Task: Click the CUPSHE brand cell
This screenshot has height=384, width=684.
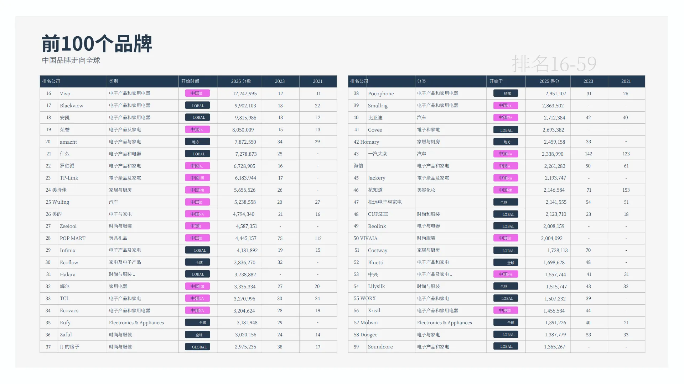Action: coord(378,214)
